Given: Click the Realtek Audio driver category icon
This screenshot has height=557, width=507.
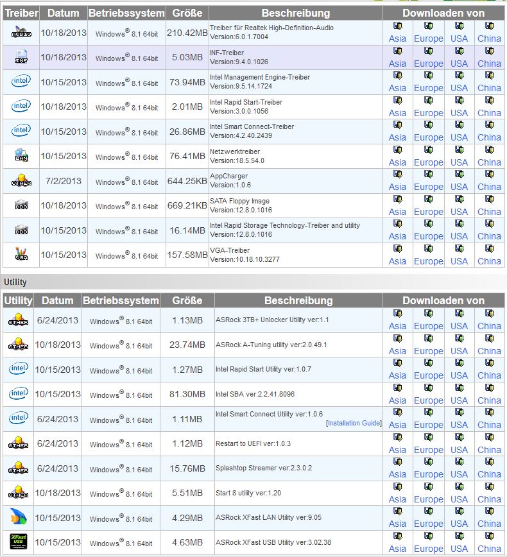Looking at the screenshot, I should pyautogui.click(x=21, y=33).
